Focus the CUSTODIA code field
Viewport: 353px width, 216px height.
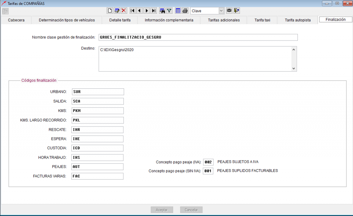[98, 148]
